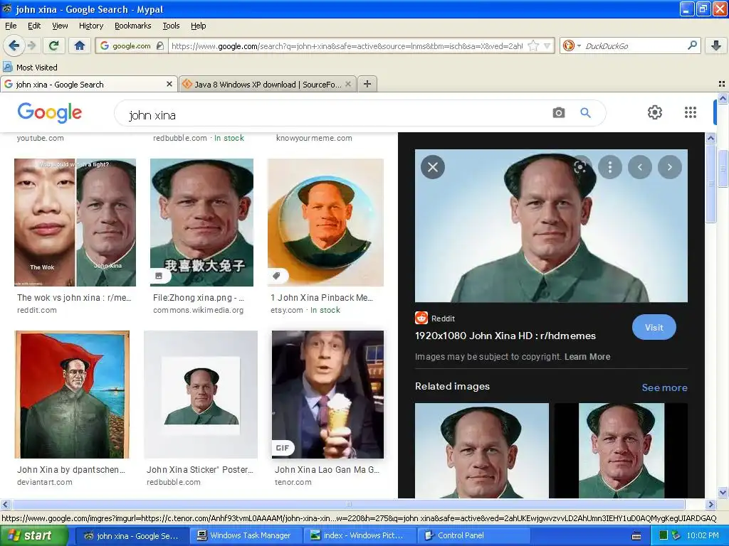Close the john xina Google Search tab
The width and height of the screenshot is (729, 546).
[169, 84]
